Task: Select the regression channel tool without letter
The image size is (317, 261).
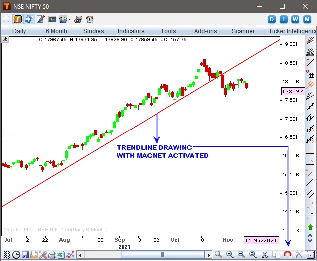Action: [310, 117]
